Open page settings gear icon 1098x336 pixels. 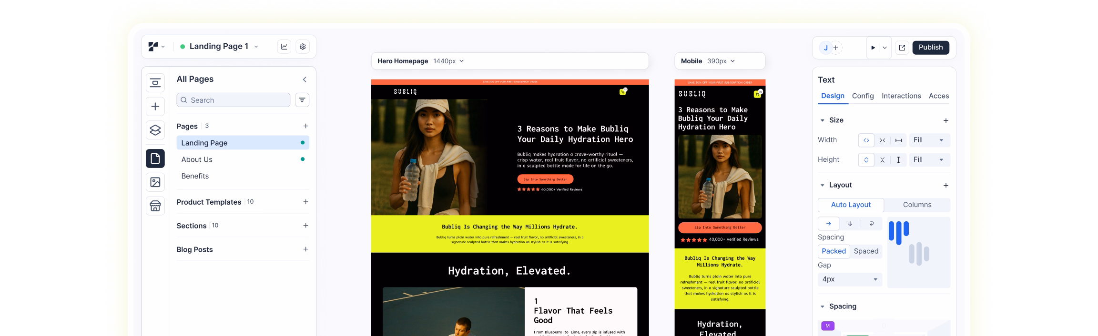pyautogui.click(x=303, y=47)
